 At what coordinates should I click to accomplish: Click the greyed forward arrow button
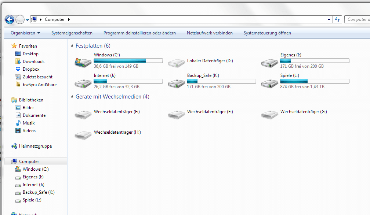coord(20,19)
